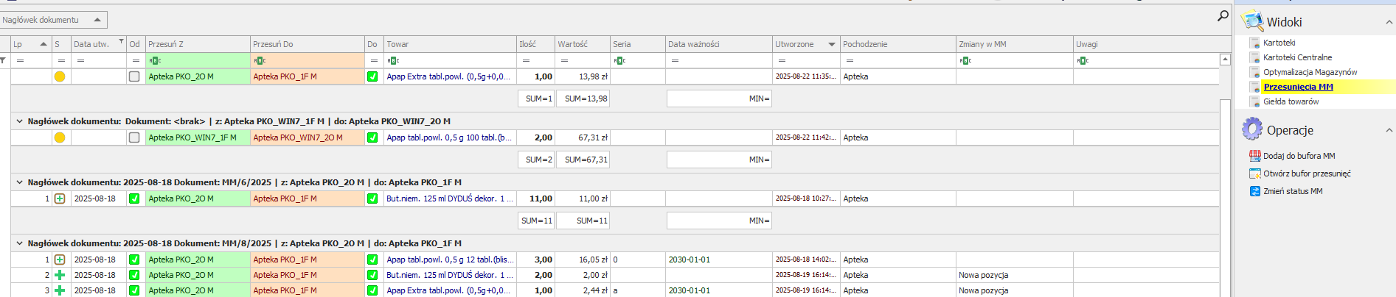Viewport: 1396px width, 297px height.
Task: Collapse the Widoki panel section
Action: 1389,23
